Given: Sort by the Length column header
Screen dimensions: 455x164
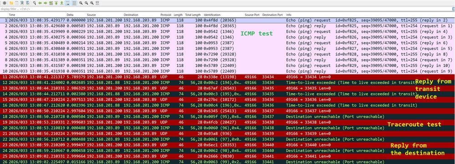Looking at the screenshot, I should point(178,15).
